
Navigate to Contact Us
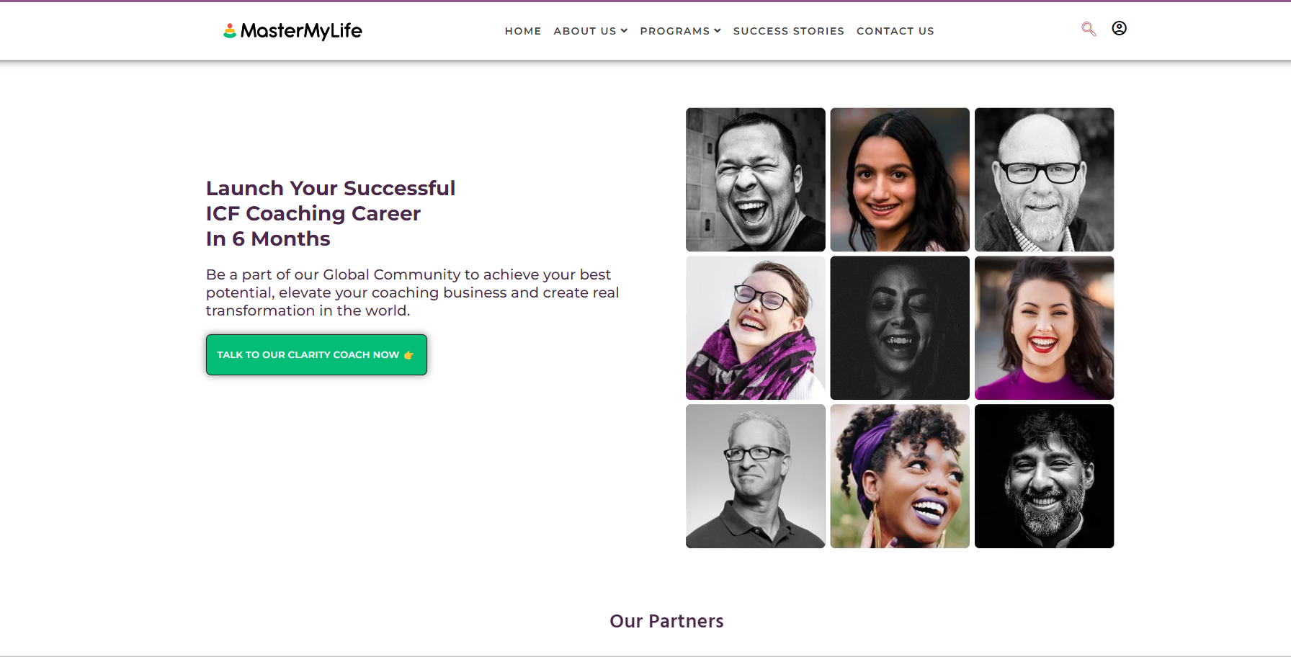(895, 31)
